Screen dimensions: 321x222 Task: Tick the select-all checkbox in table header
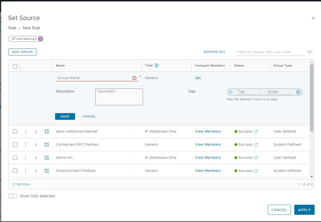(15, 66)
